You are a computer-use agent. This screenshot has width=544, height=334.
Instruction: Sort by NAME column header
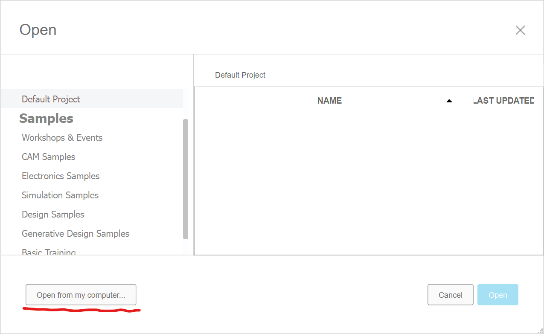(x=329, y=101)
